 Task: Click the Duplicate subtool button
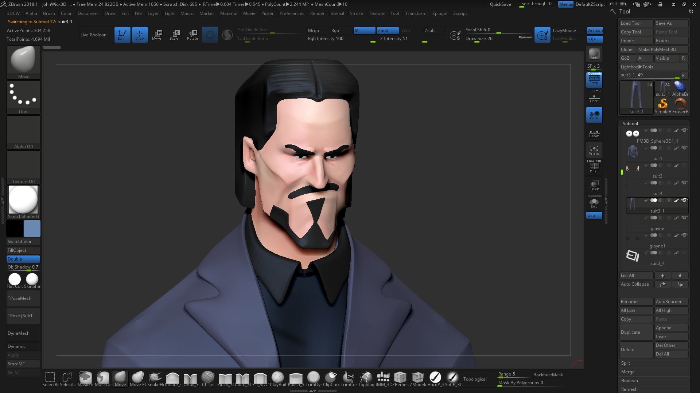click(x=636, y=332)
